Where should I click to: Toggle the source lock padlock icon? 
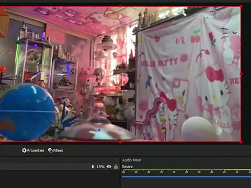[x=116, y=167]
